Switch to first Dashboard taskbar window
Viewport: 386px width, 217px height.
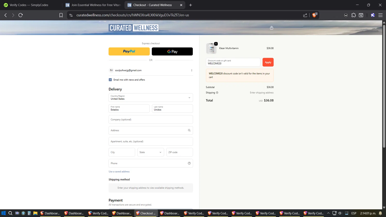pyautogui.click(x=50, y=213)
